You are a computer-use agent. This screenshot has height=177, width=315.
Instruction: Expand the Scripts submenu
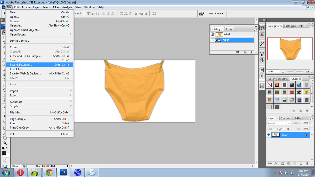point(40,106)
